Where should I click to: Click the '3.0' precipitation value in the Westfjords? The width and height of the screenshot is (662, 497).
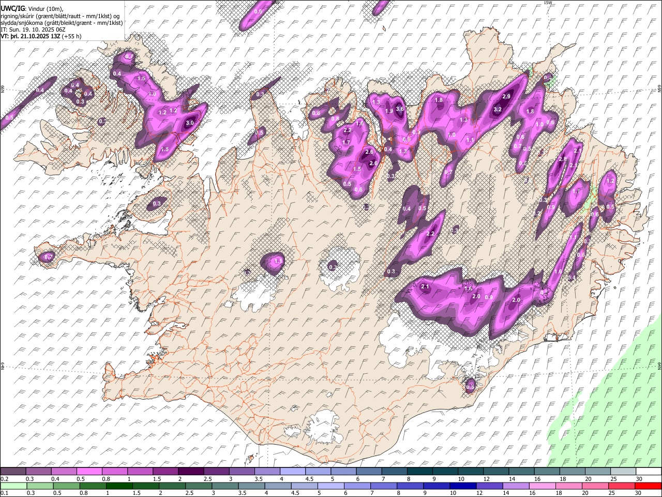(x=189, y=123)
